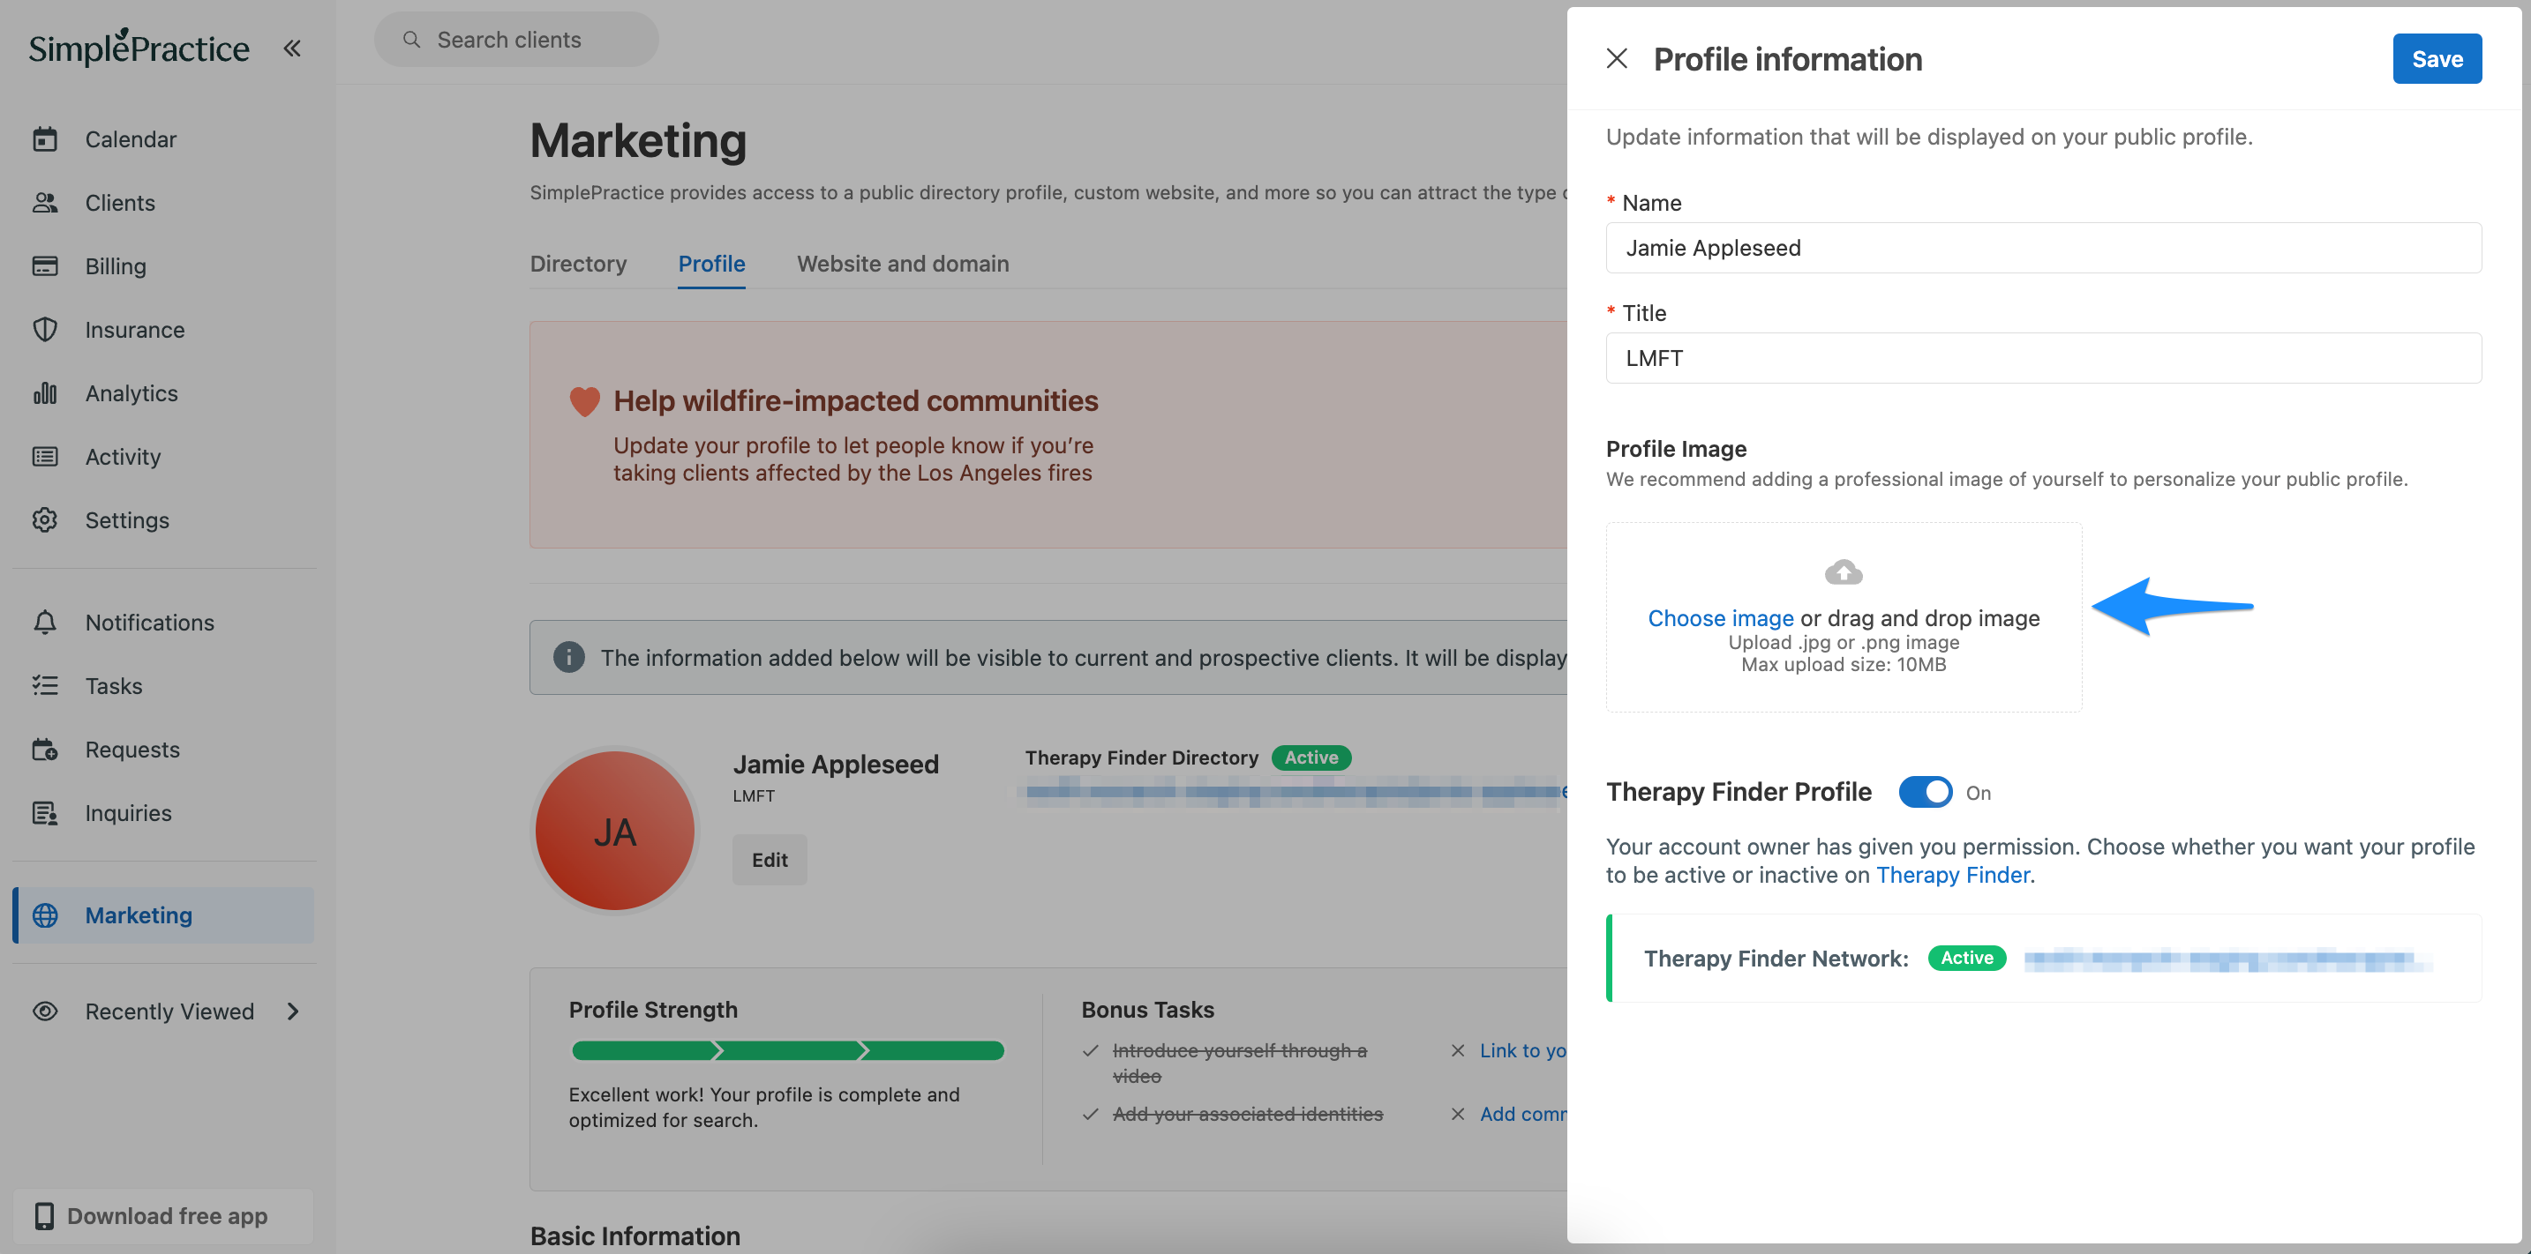
Task: Click the Clients people icon
Action: click(45, 202)
